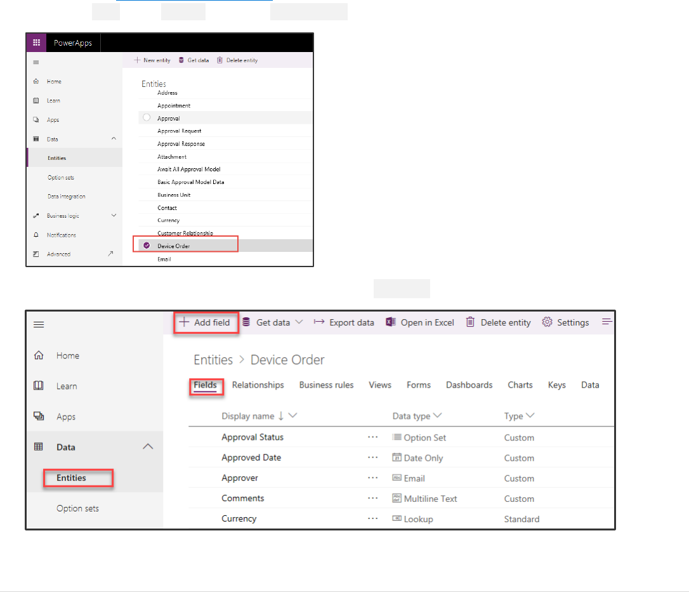Select large Entities item in lower sidebar
The height and width of the screenshot is (592, 689).
(71, 478)
